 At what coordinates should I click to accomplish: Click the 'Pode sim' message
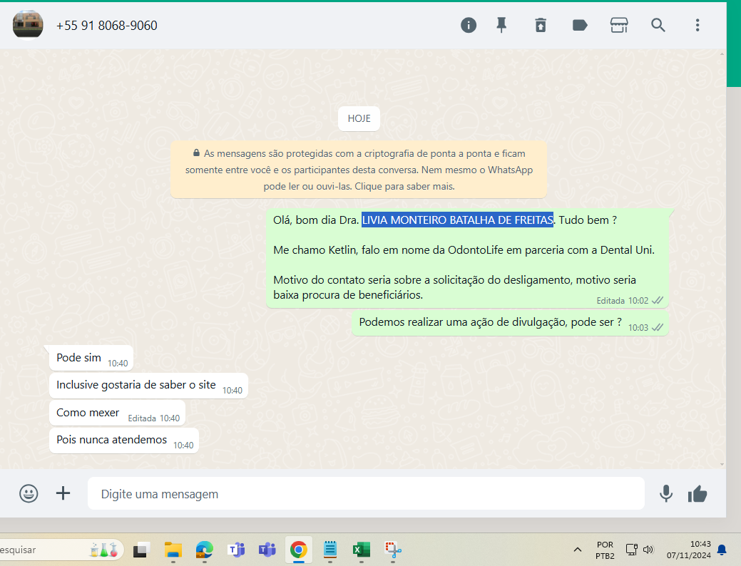click(x=91, y=358)
